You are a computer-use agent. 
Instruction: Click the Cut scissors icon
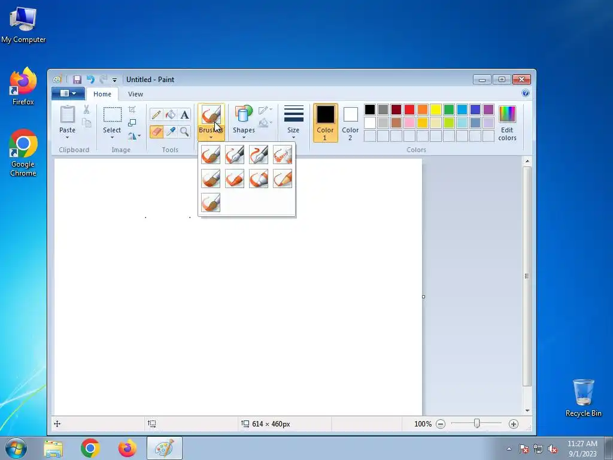[x=86, y=110]
